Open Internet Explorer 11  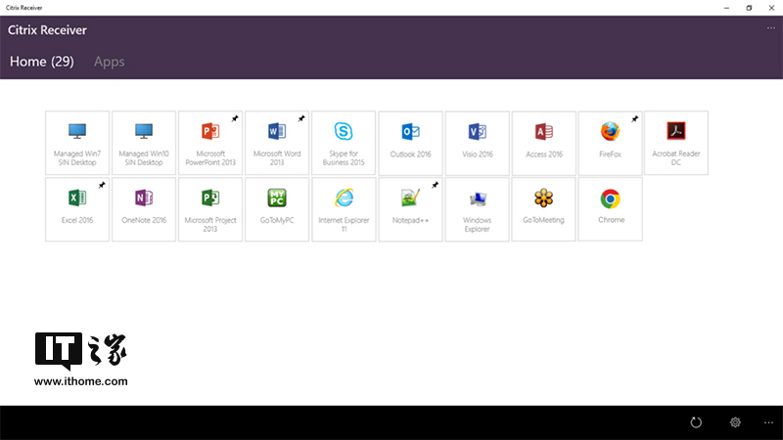344,209
